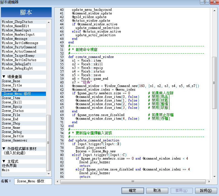
Task: Select Window_DebugRight script
Action: click(x=24, y=68)
